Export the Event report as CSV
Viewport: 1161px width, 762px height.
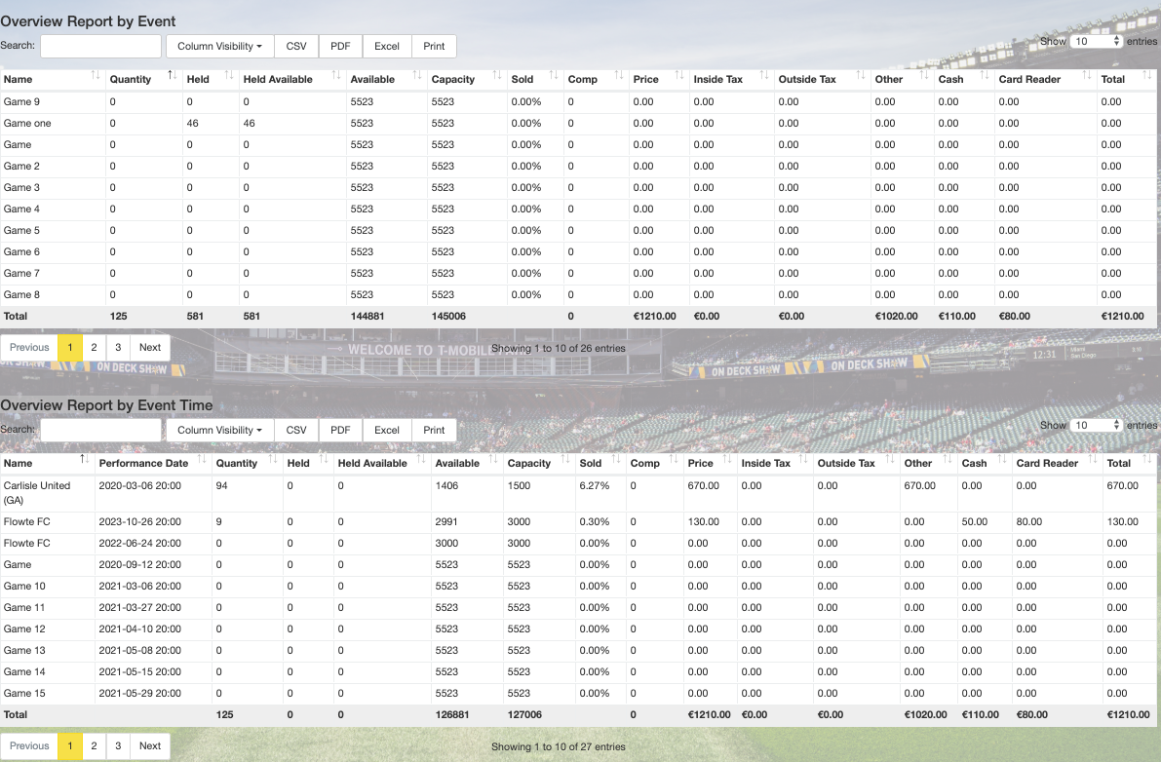(296, 46)
